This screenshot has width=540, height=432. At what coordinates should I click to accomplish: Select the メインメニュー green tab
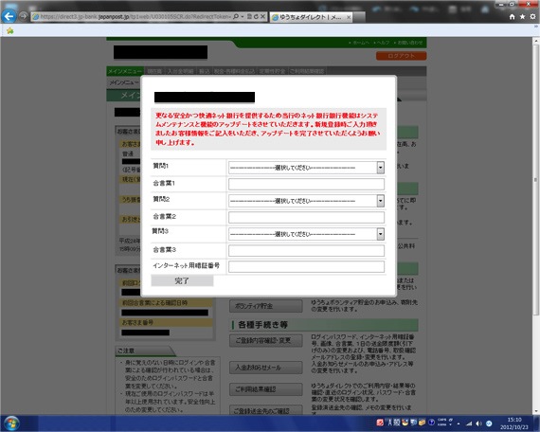[125, 71]
